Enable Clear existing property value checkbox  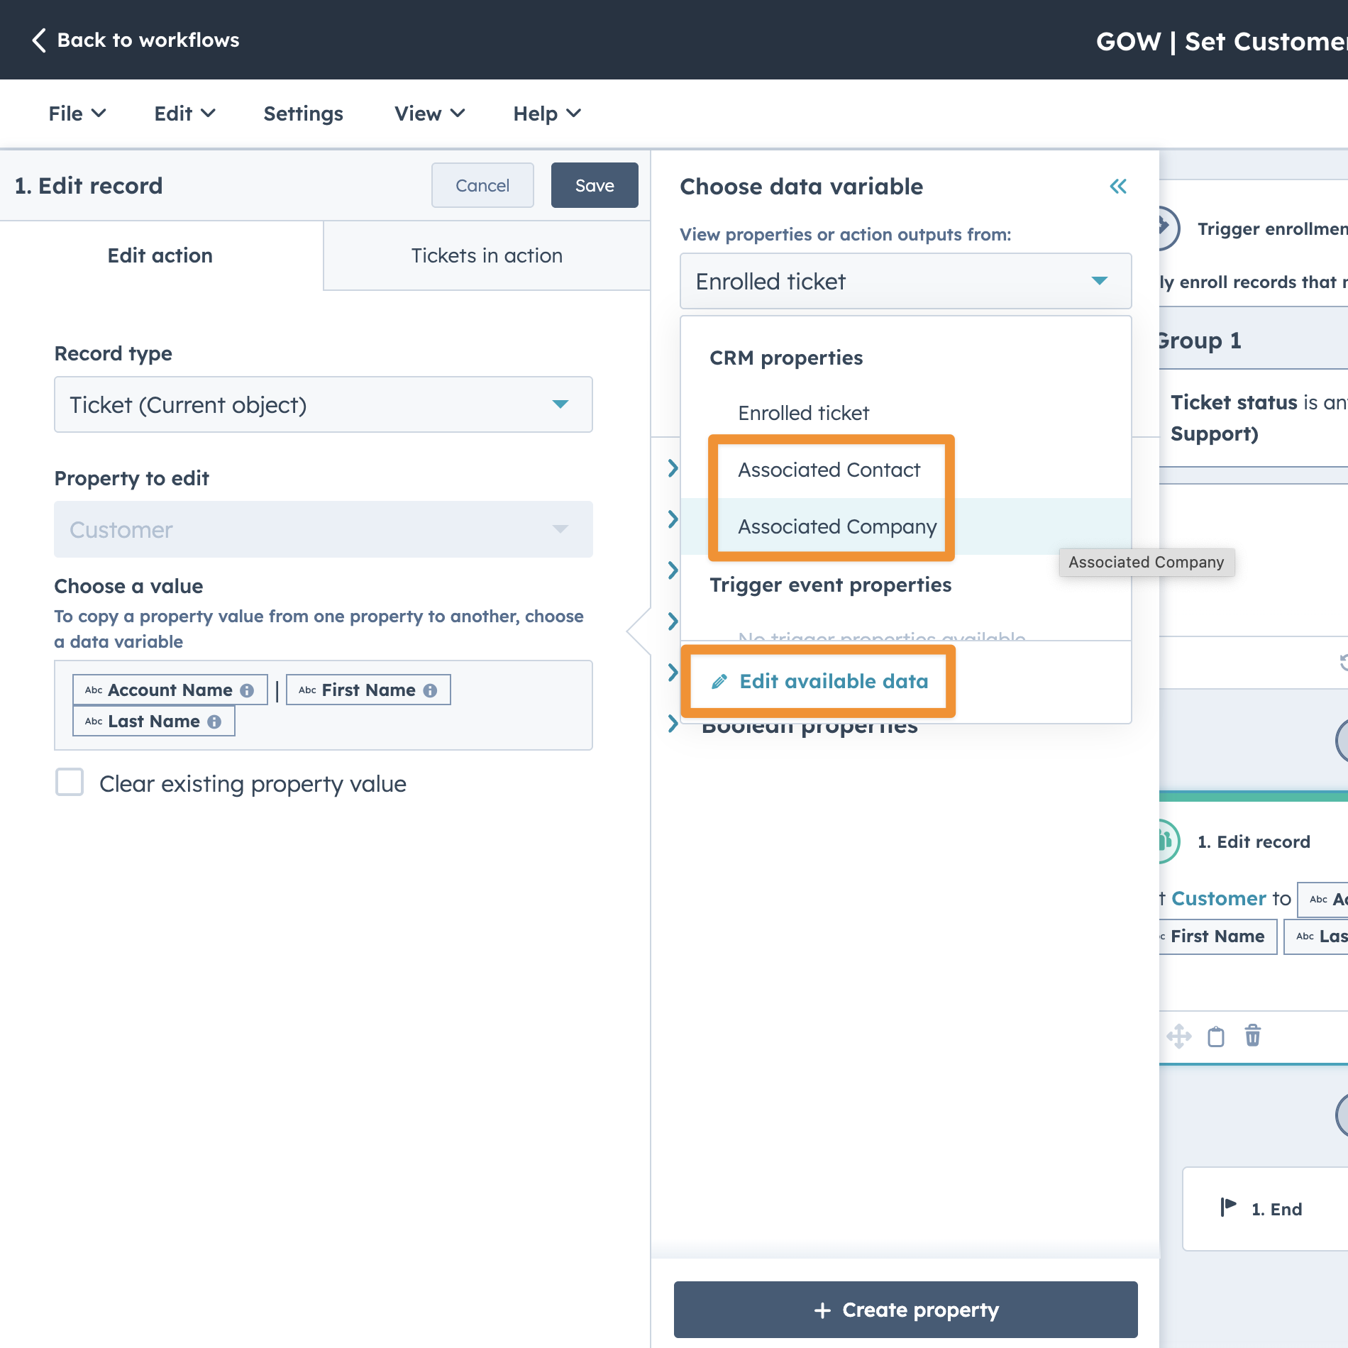(x=70, y=783)
